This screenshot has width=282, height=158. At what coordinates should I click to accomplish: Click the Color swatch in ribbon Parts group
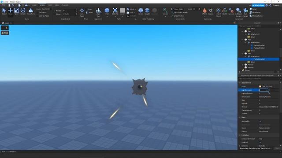(x=122, y=10)
